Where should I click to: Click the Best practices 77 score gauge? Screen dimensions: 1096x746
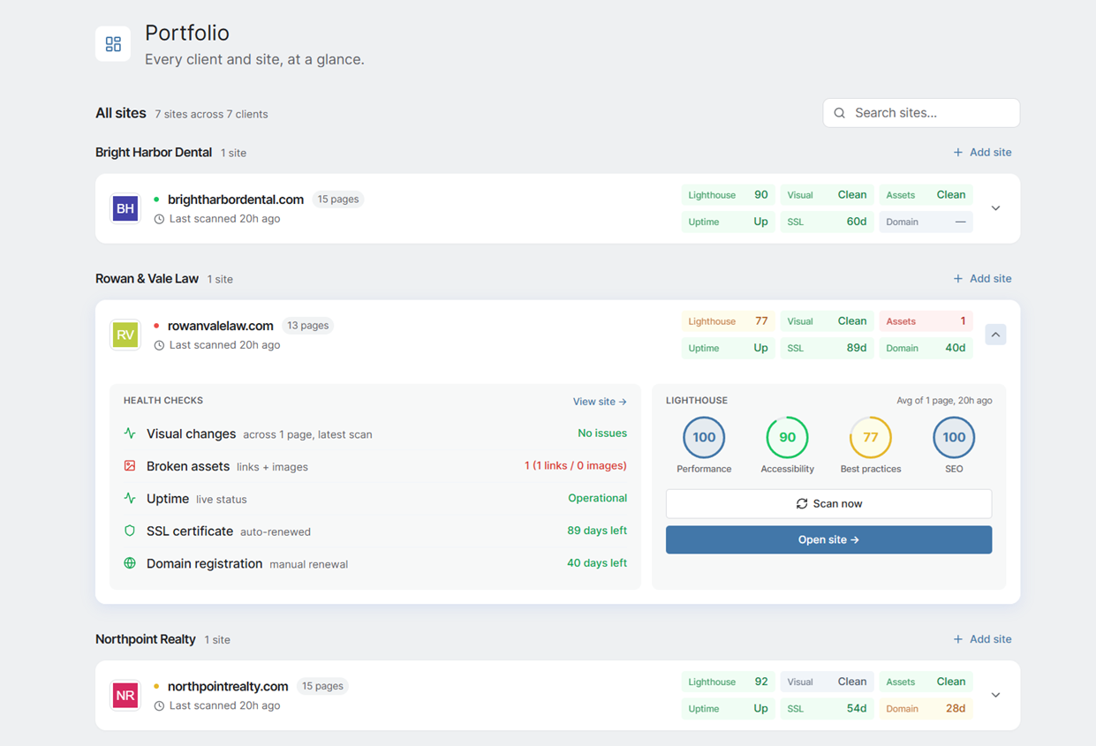click(x=871, y=437)
